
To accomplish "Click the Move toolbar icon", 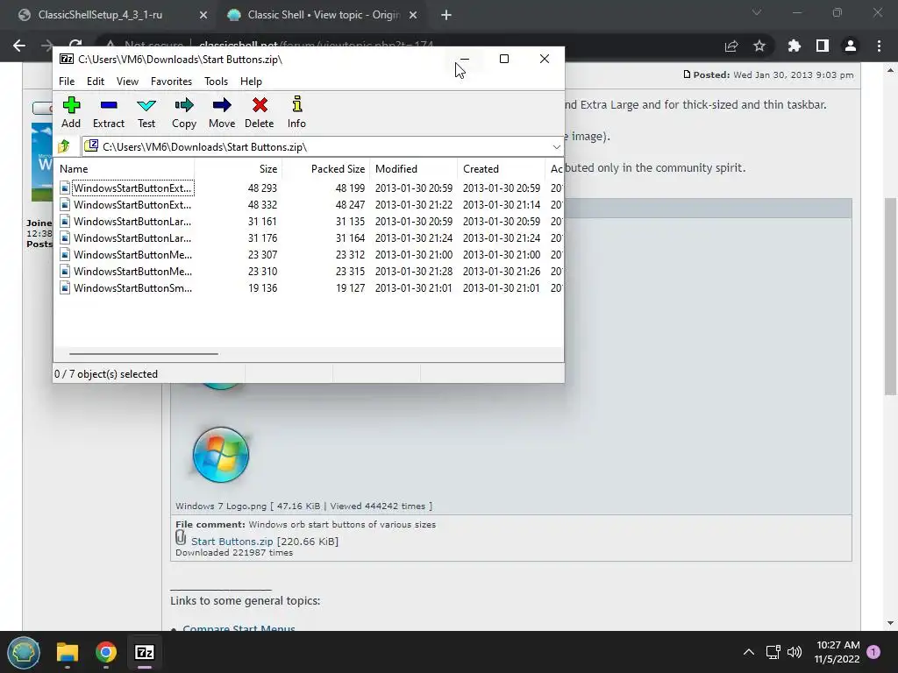I will pos(222,112).
